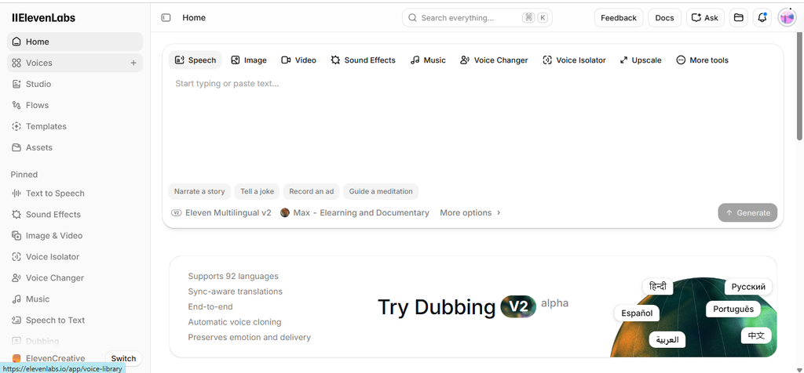
Task: Open the user profile avatar
Action: pyautogui.click(x=787, y=18)
